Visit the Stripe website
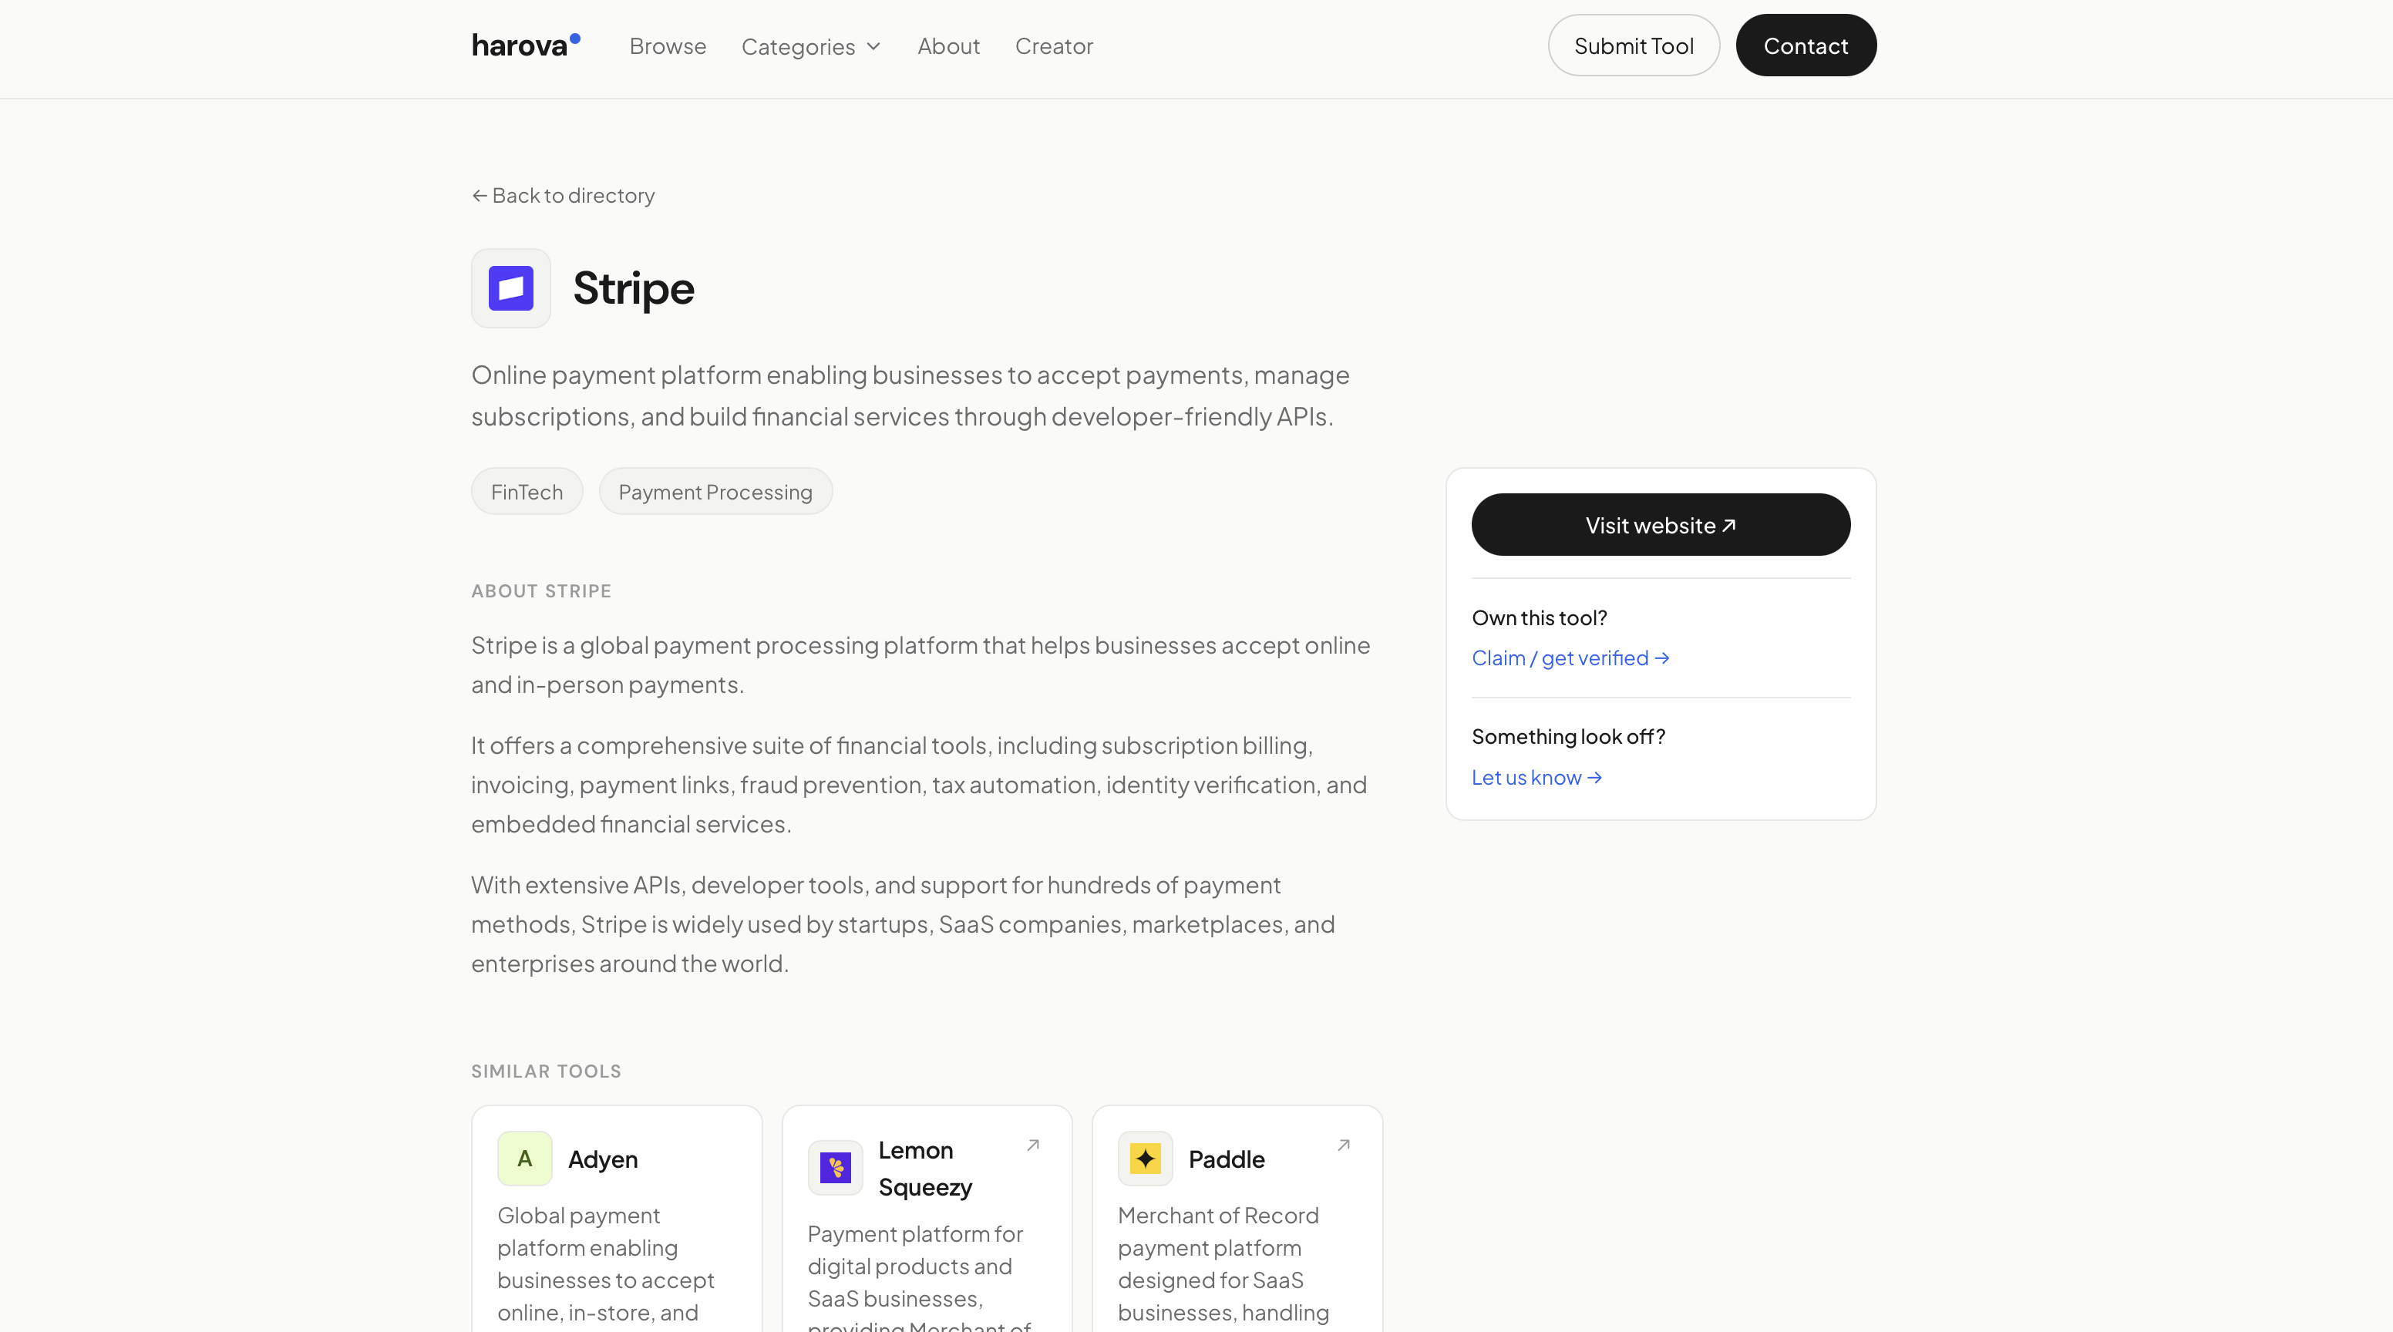2393x1332 pixels. point(1660,525)
